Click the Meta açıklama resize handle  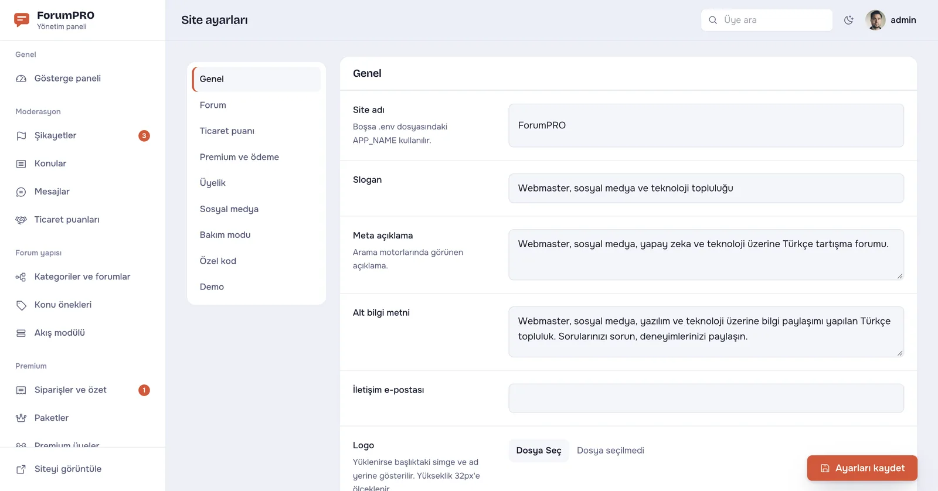899,276
